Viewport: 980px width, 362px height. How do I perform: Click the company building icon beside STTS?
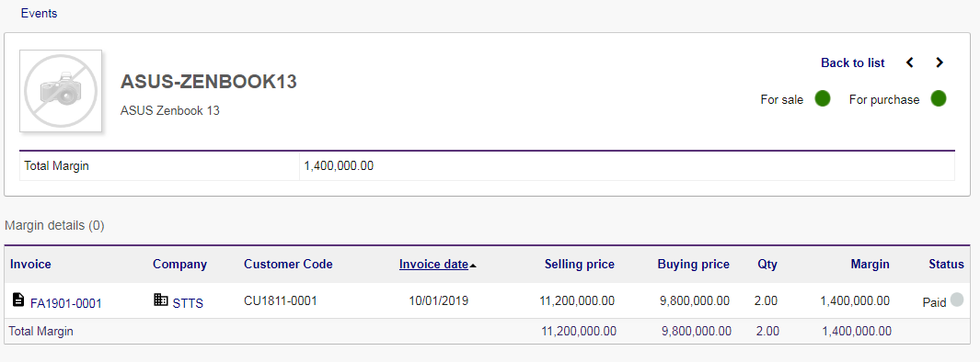[x=161, y=300]
